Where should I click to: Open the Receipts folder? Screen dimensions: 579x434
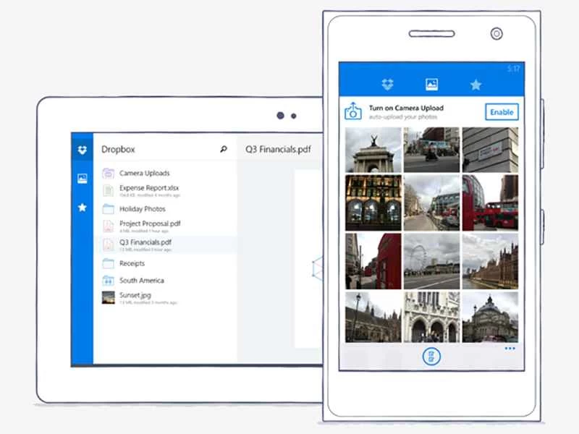131,263
